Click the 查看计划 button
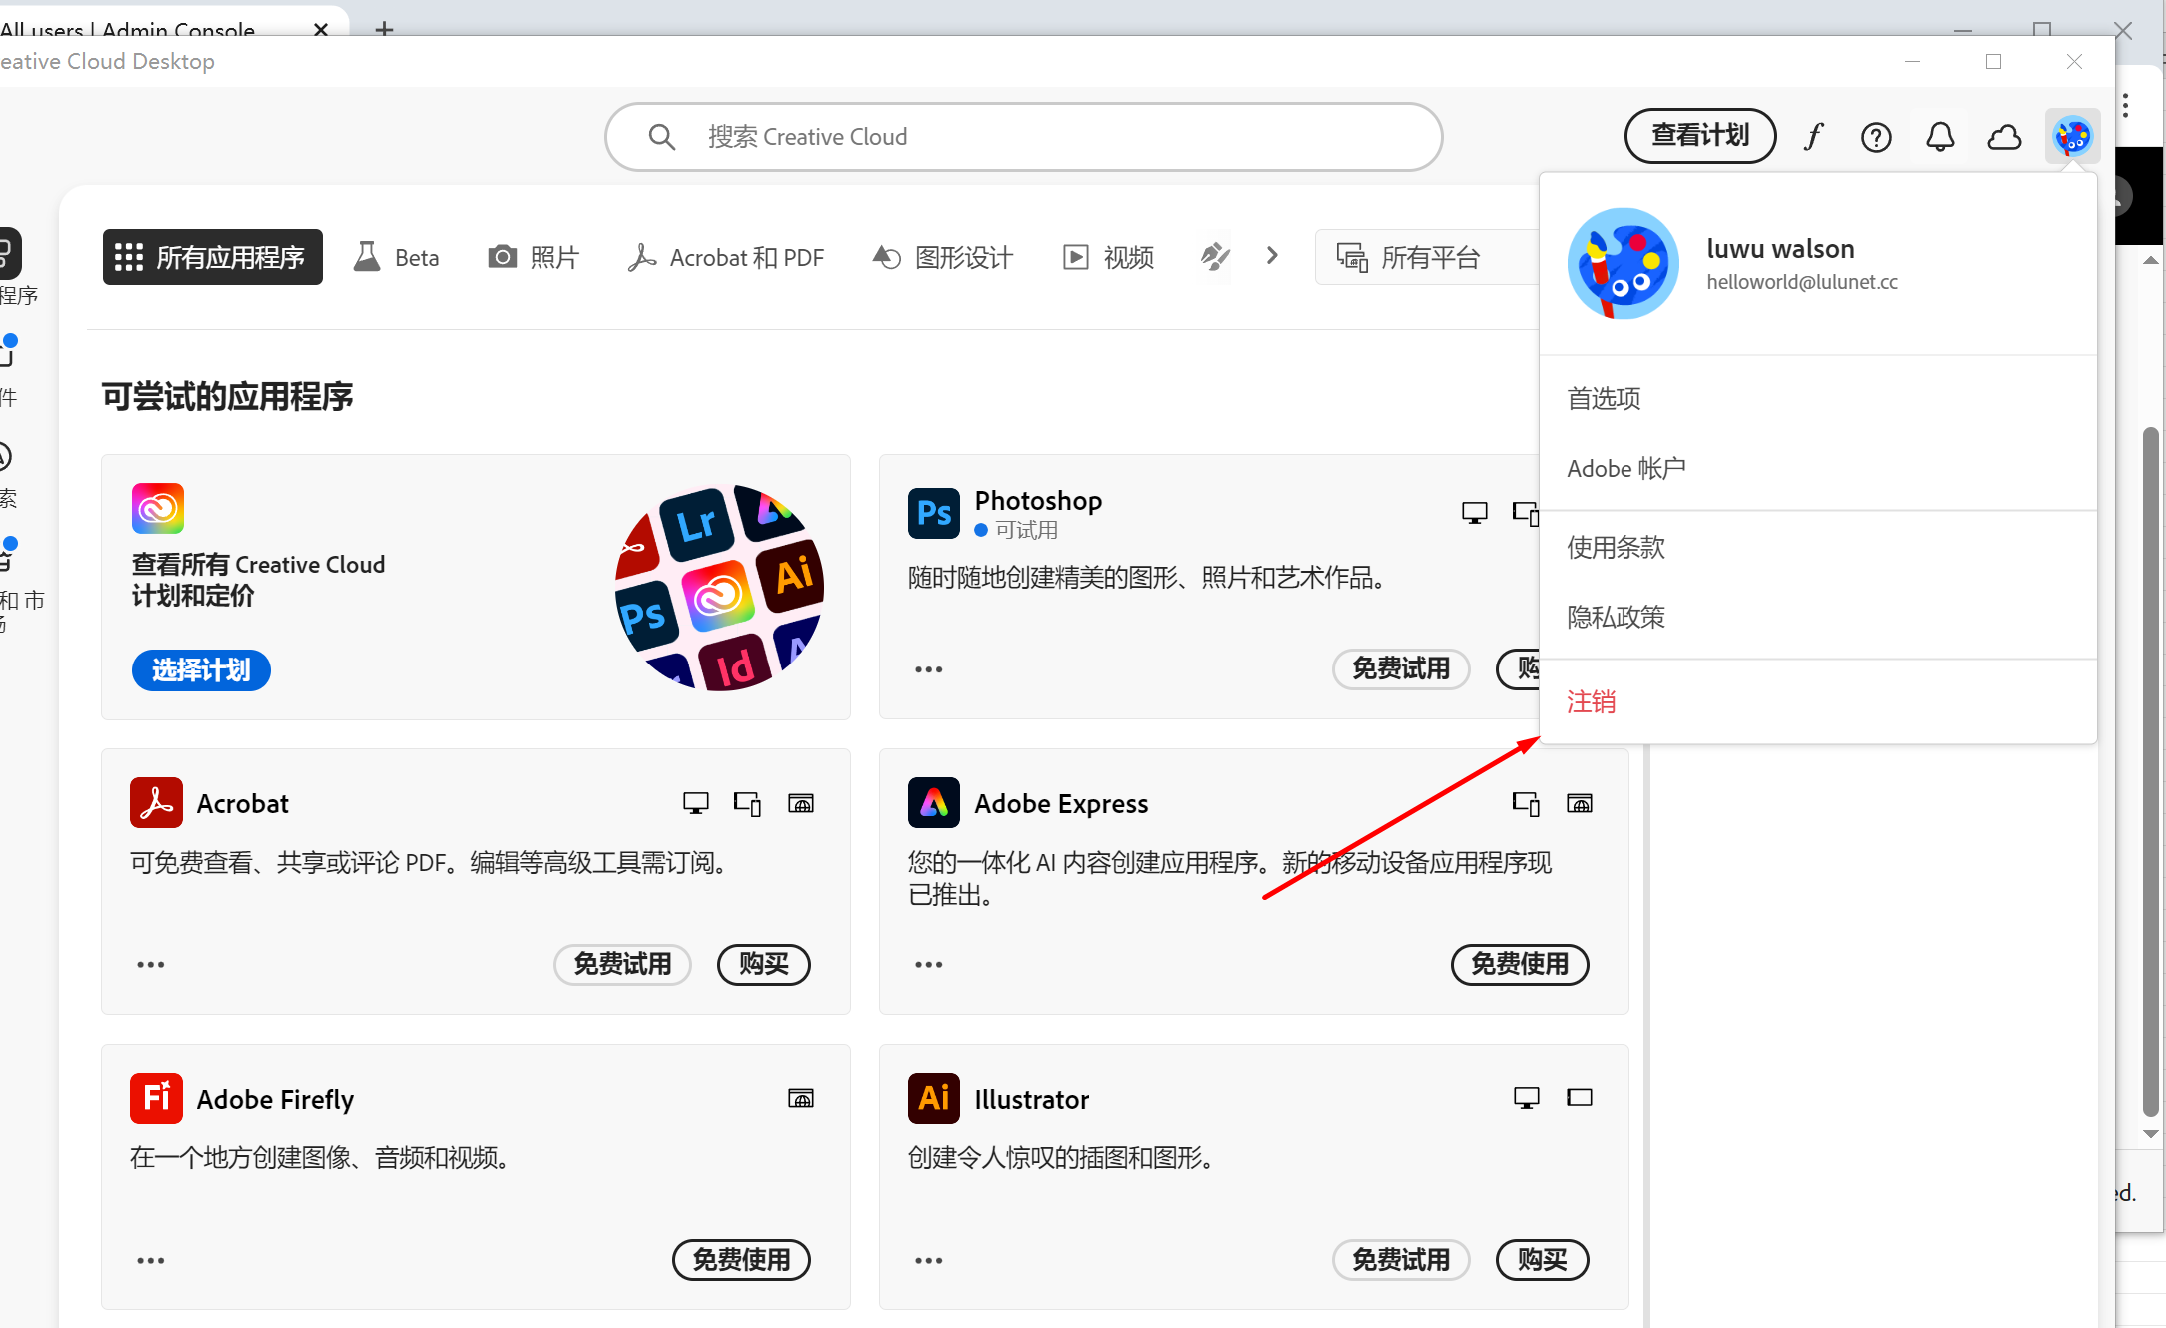 1700,136
